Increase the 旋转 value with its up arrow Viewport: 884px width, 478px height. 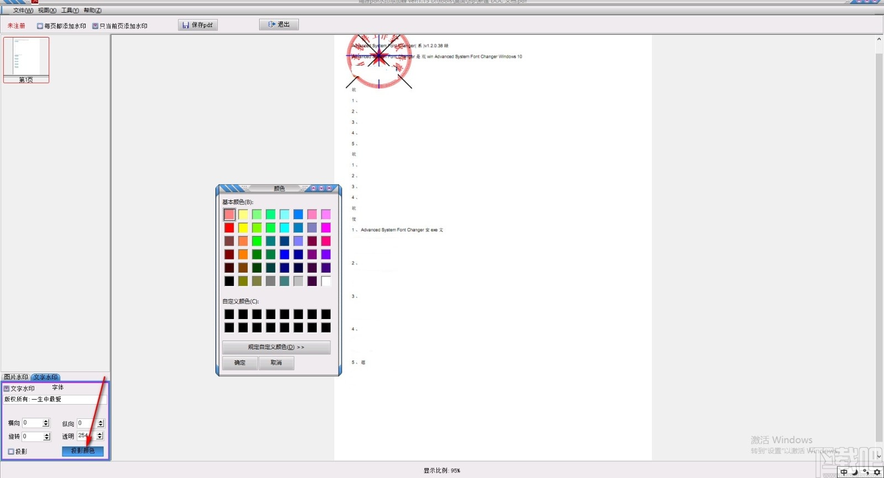click(47, 434)
